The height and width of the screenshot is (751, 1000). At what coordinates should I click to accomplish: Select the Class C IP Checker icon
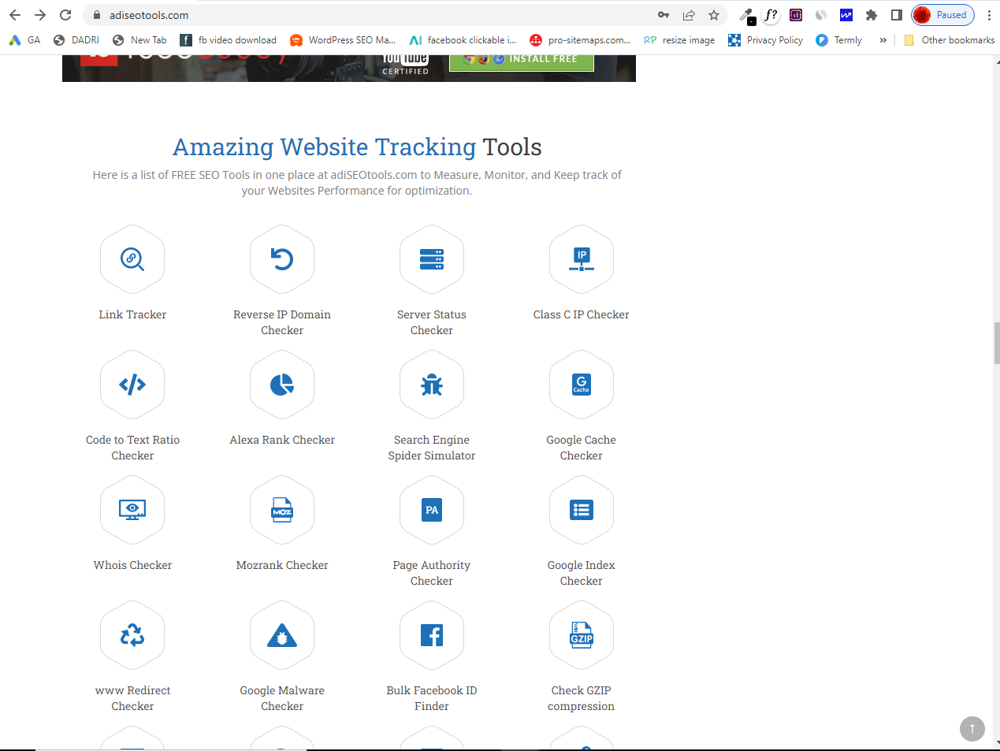[582, 259]
